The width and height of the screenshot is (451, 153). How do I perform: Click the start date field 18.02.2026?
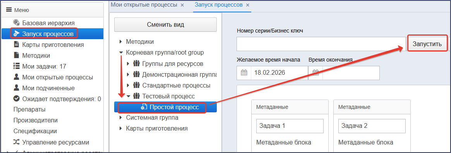[279, 73]
